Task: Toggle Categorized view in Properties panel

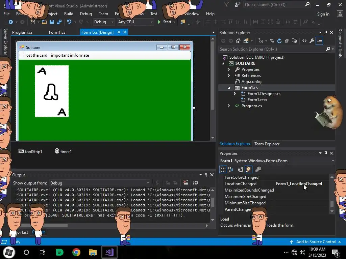Action: [x=223, y=169]
